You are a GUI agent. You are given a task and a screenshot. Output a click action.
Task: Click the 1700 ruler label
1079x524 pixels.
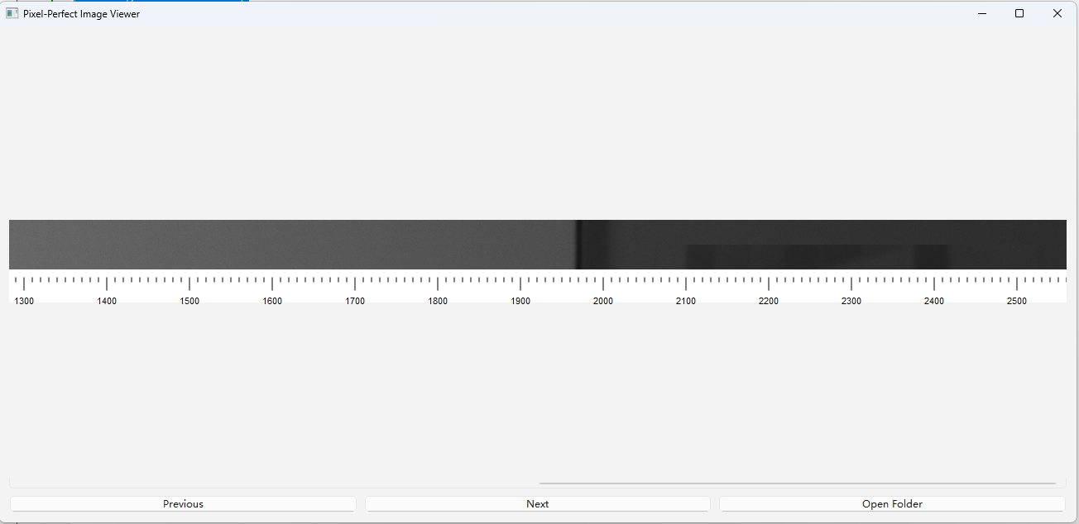(355, 301)
